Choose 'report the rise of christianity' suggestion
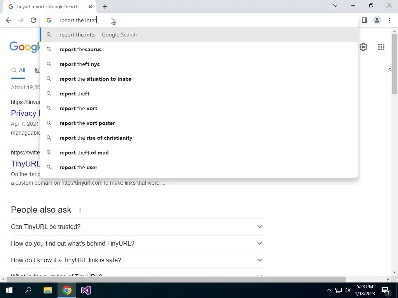398x298 pixels. point(199,138)
